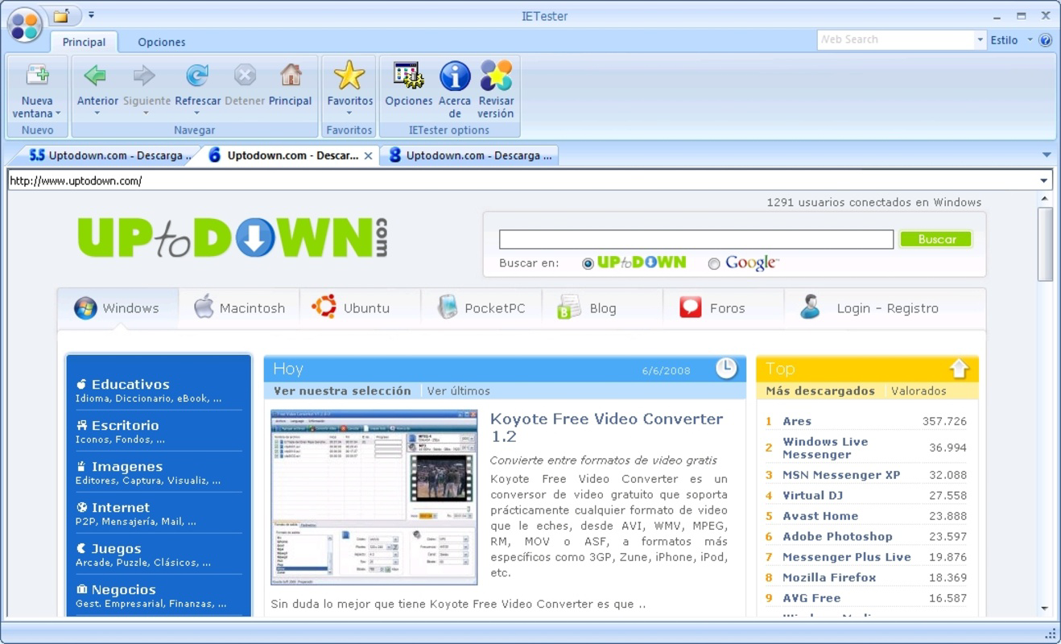Go to the Principal home icon

pos(291,76)
